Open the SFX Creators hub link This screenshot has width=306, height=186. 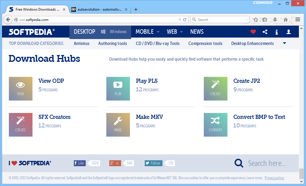tap(54, 117)
